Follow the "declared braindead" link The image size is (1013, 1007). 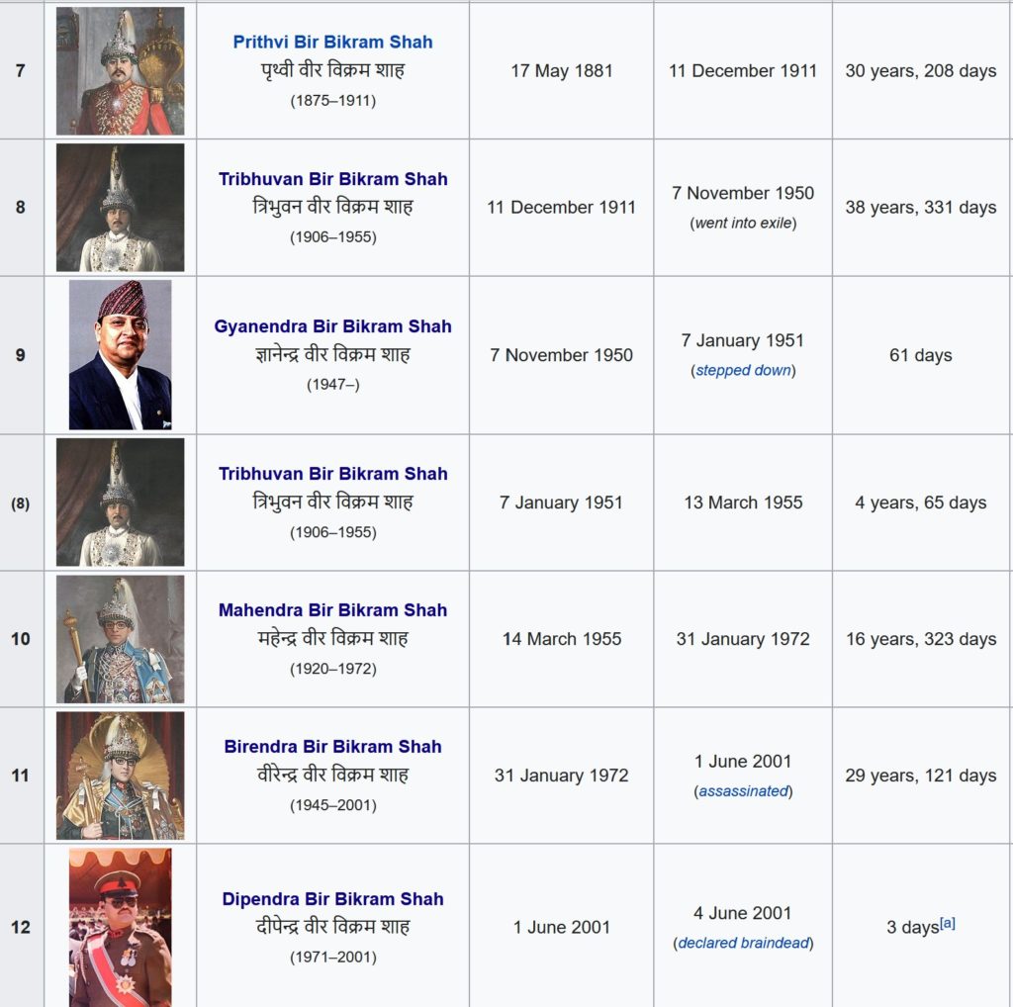click(x=743, y=944)
